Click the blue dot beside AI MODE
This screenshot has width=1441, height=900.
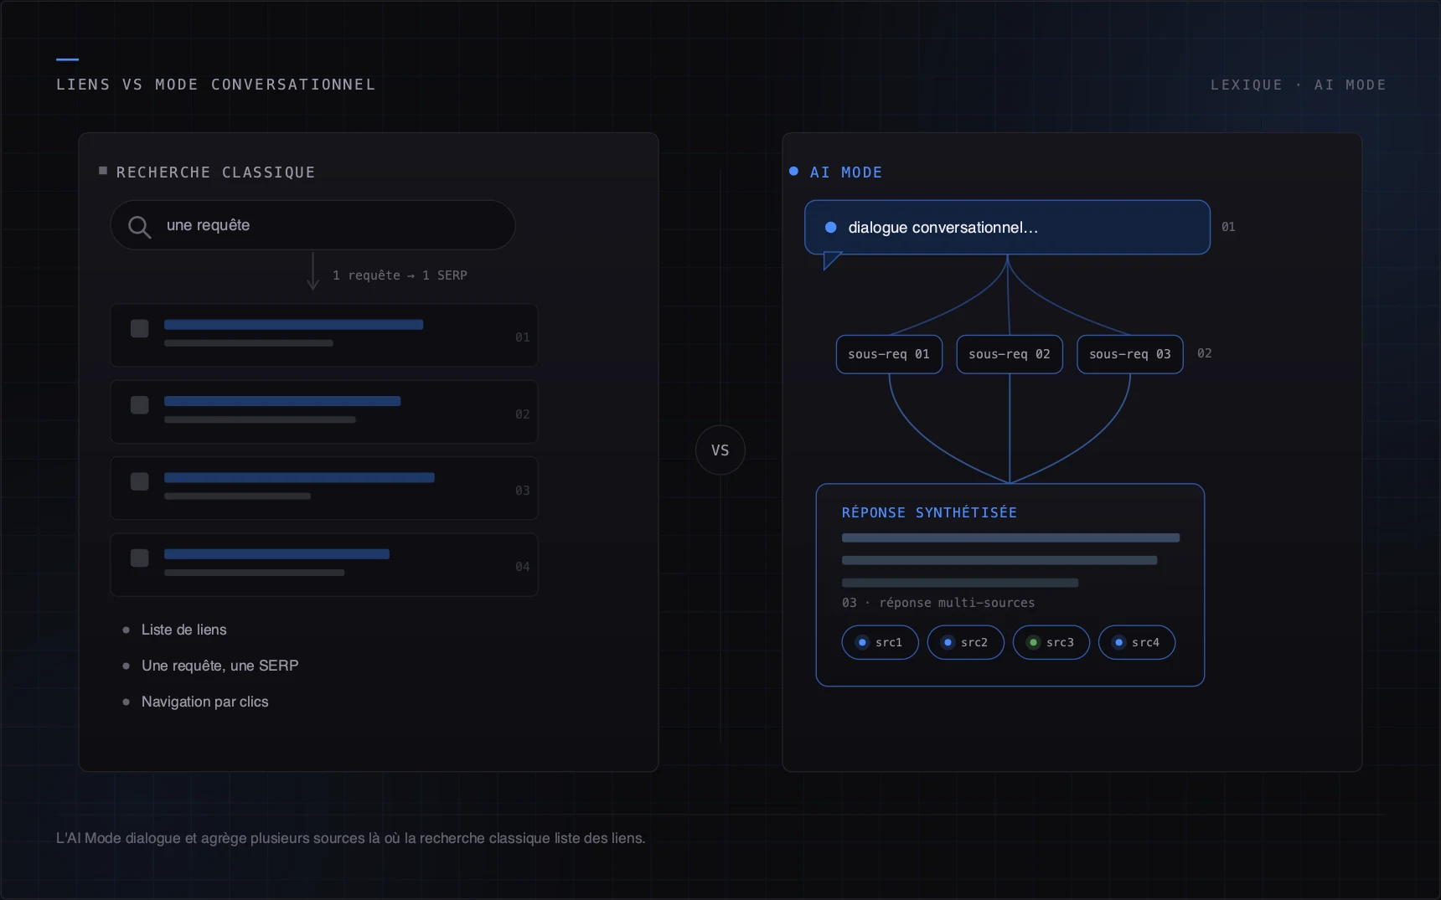(x=793, y=172)
